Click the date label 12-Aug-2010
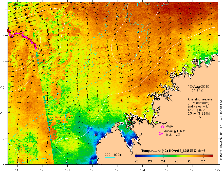 click(x=198, y=87)
